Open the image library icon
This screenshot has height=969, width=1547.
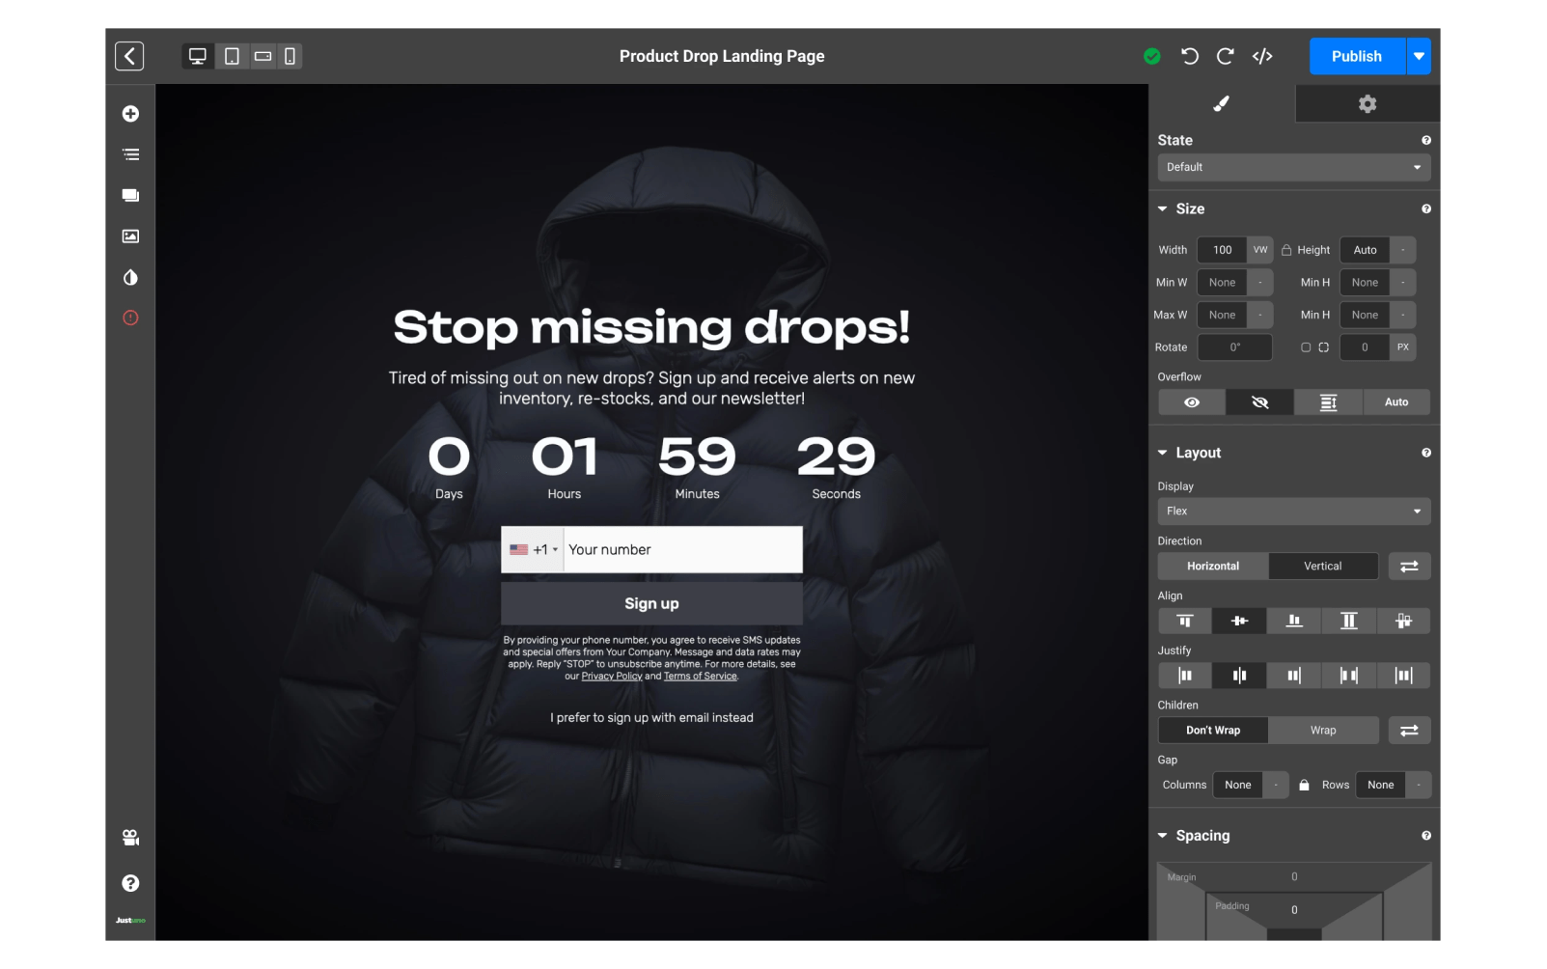point(130,236)
